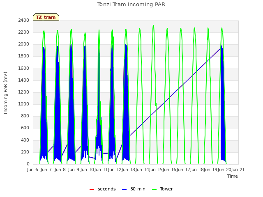The height and width of the screenshot is (197, 263).
Task: Click the y-axis tick value 1200
Action: click(x=24, y=92)
